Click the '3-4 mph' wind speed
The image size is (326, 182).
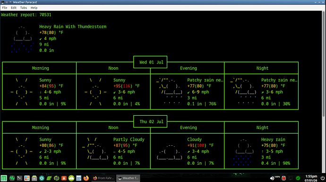[x=200, y=151]
